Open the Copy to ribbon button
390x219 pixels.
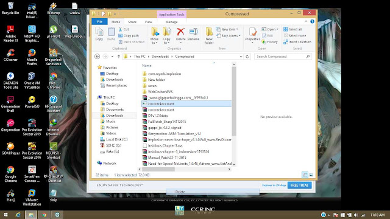(166, 35)
